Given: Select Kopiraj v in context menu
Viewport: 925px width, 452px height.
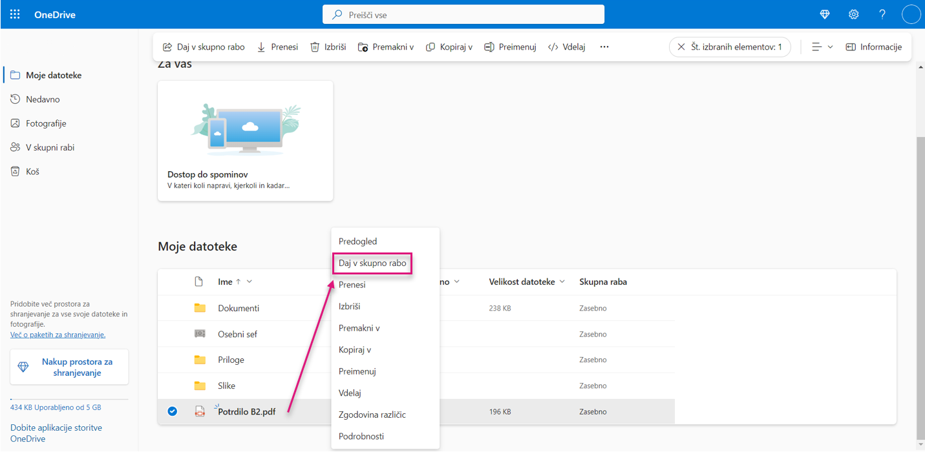Looking at the screenshot, I should click(x=385, y=349).
